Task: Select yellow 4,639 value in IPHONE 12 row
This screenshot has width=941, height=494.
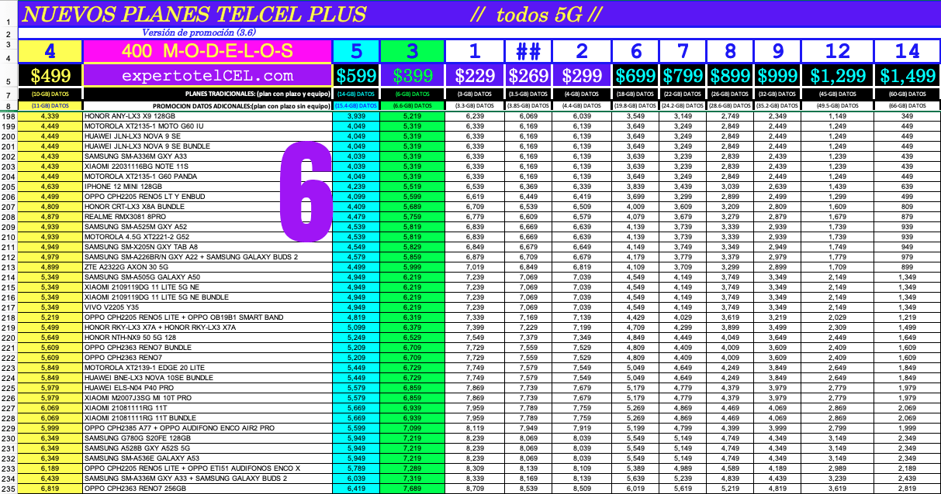Action: point(50,187)
